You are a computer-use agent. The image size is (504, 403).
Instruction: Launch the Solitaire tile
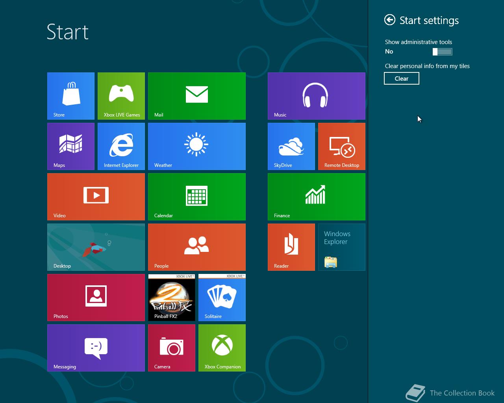pyautogui.click(x=222, y=298)
